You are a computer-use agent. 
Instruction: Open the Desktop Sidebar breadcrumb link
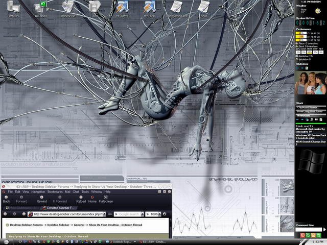(x=58, y=225)
